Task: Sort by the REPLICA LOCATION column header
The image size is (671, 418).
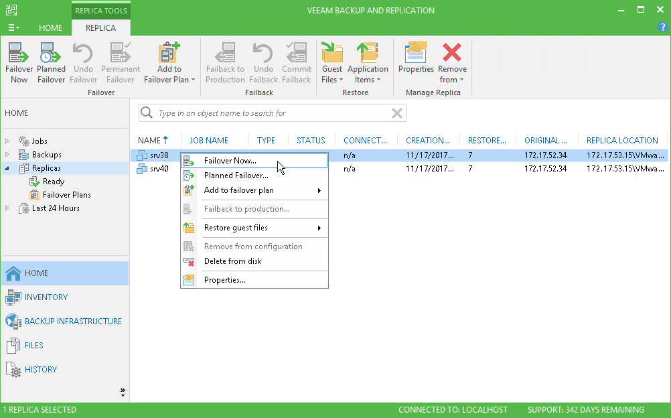Action: click(x=623, y=141)
